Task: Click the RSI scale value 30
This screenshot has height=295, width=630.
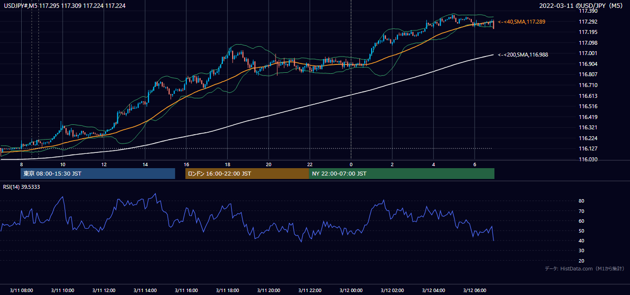Action: [582, 250]
